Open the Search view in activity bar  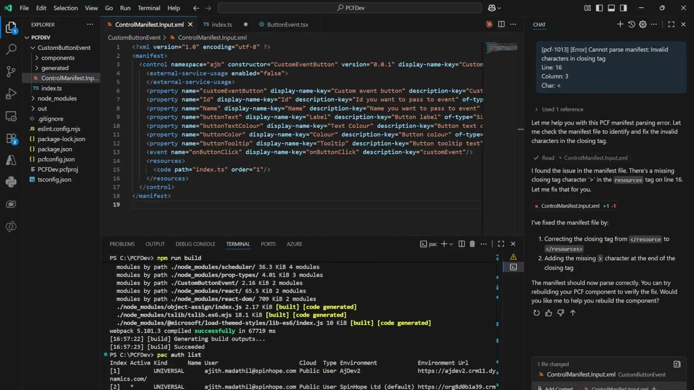tap(11, 49)
